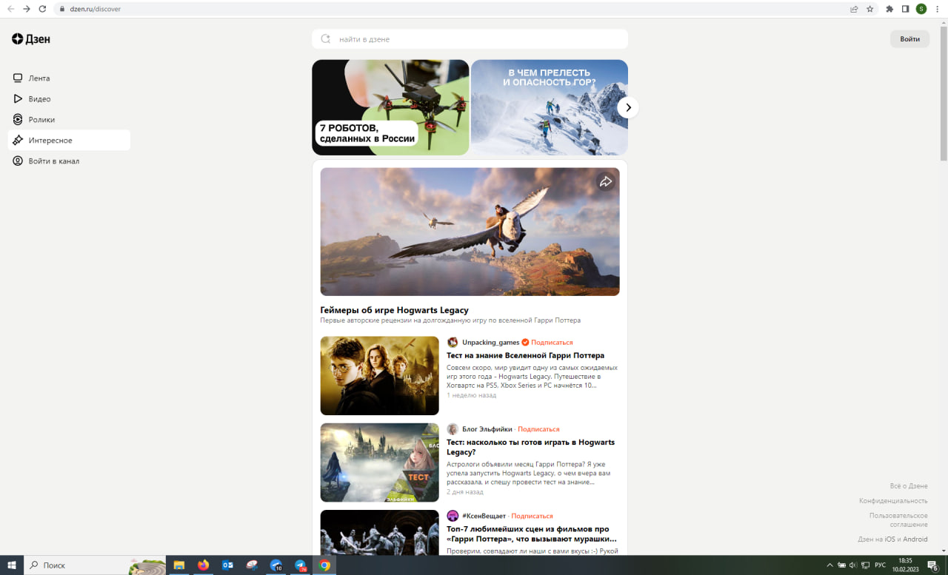Open the Конфиденциальность footer link

click(x=893, y=501)
